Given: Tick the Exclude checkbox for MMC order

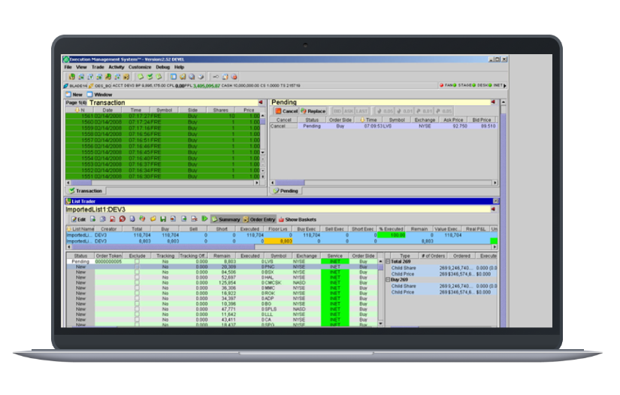Looking at the screenshot, I should pos(137,288).
